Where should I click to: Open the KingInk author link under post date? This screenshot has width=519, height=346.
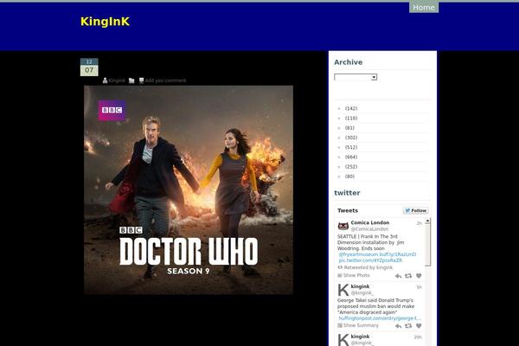[x=117, y=80]
